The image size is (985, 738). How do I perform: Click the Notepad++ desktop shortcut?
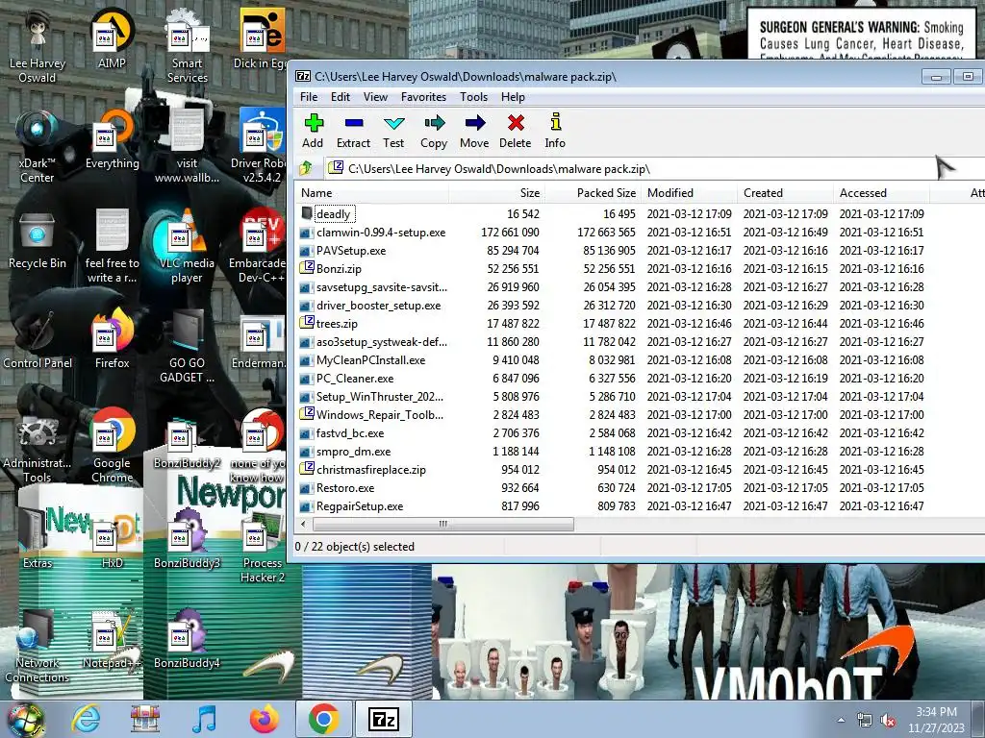coord(112,639)
